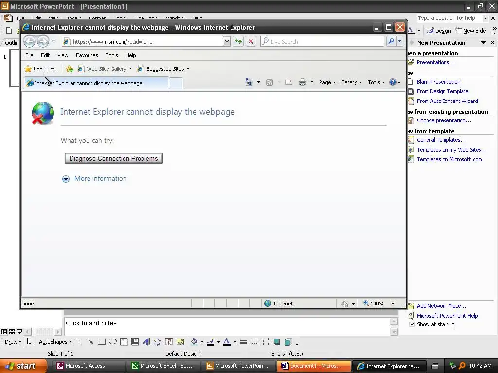The image size is (498, 373).
Task: Open Arrow Style options
Action: pos(266,342)
